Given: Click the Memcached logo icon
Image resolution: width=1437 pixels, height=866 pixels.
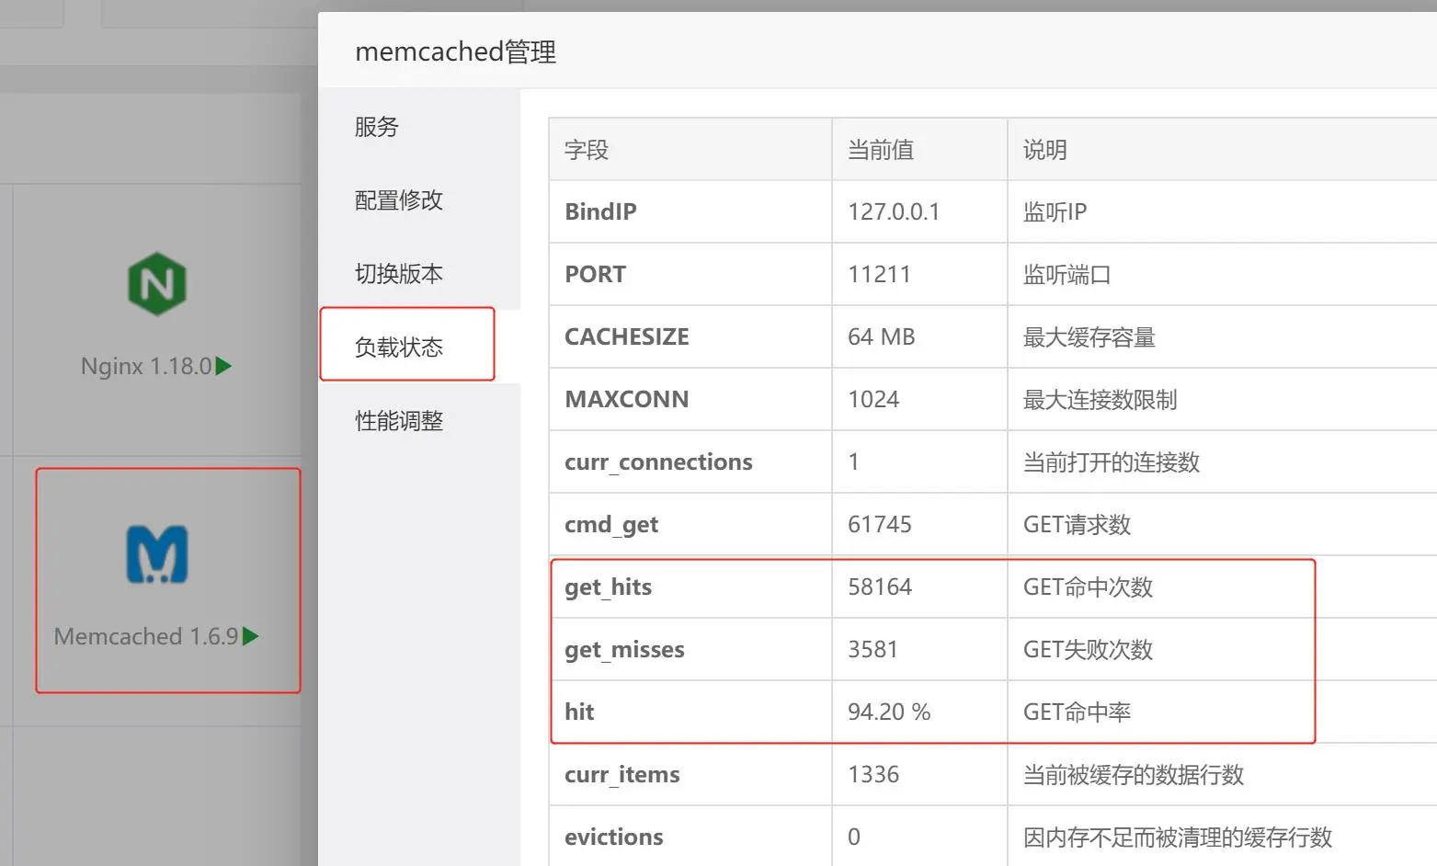Looking at the screenshot, I should pos(157,554).
